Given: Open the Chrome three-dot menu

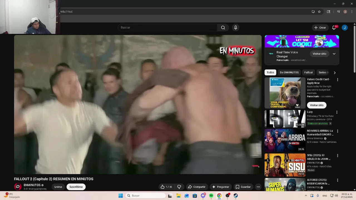Looking at the screenshot, I should point(352,12).
